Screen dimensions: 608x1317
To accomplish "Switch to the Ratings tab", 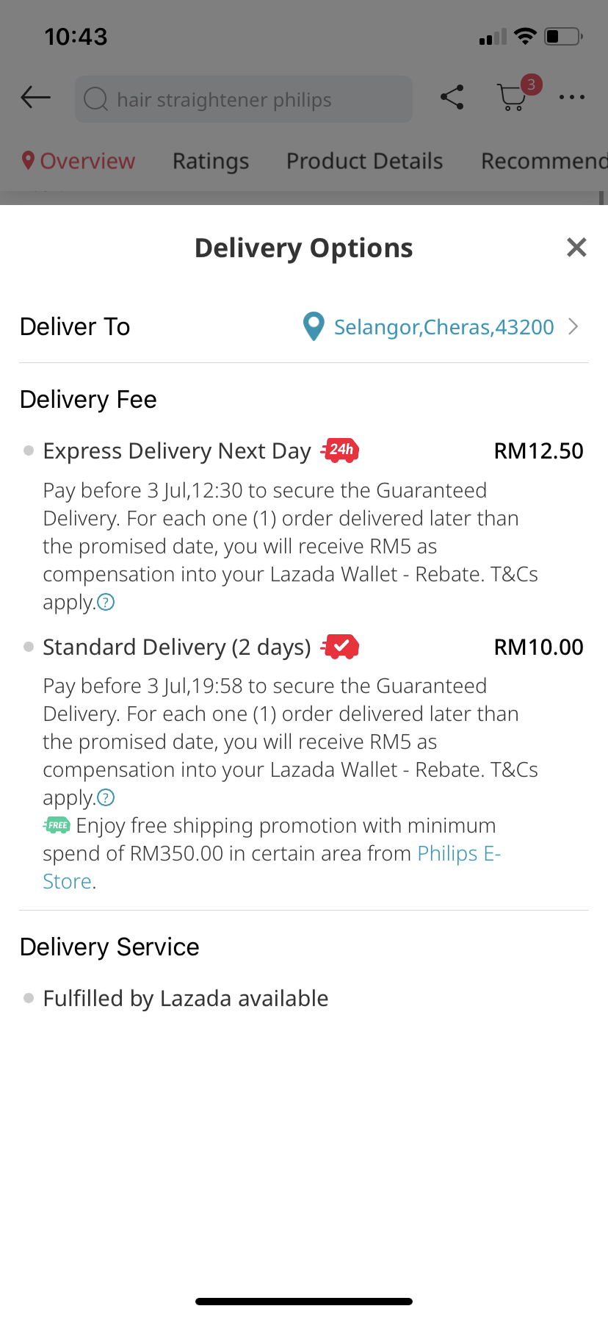I will [x=211, y=161].
